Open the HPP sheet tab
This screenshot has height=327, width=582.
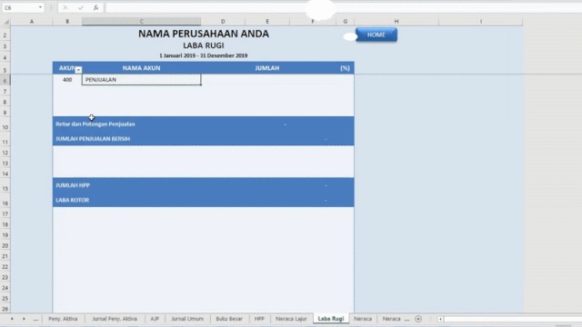pyautogui.click(x=259, y=319)
